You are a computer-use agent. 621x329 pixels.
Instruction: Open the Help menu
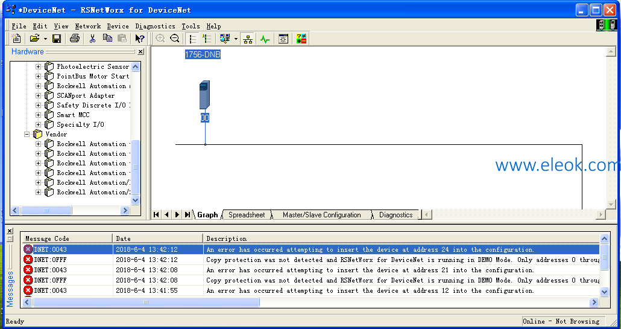213,26
